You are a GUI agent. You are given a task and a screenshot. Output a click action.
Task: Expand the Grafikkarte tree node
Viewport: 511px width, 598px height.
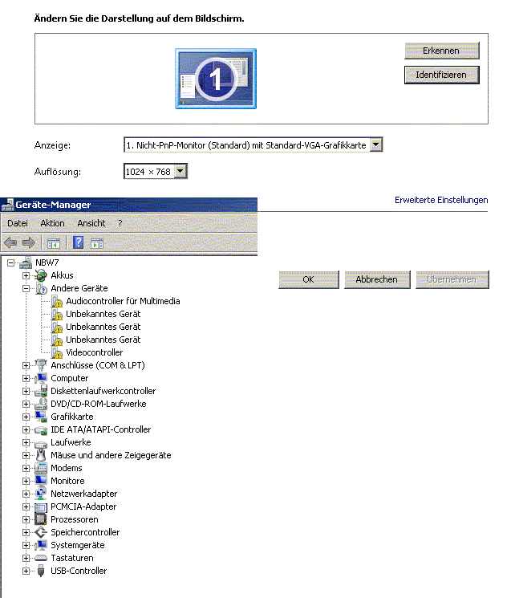coord(26,417)
